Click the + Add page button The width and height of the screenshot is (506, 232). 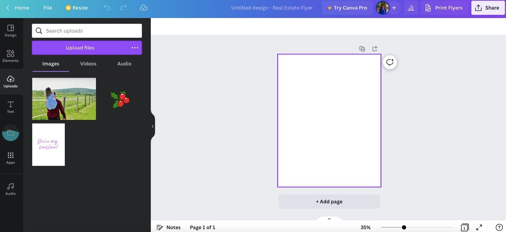329,202
